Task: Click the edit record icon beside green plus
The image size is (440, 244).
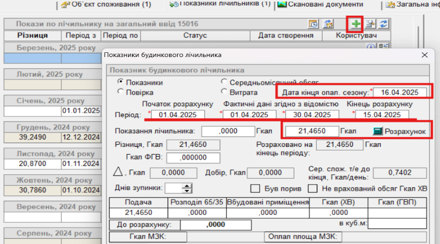Action: 369,24
